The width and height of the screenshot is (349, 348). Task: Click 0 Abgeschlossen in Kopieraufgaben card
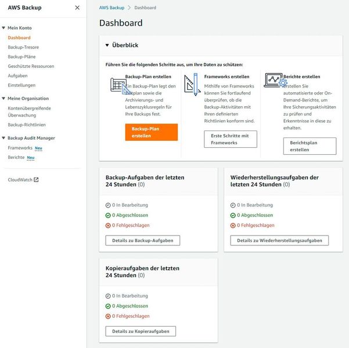point(130,306)
